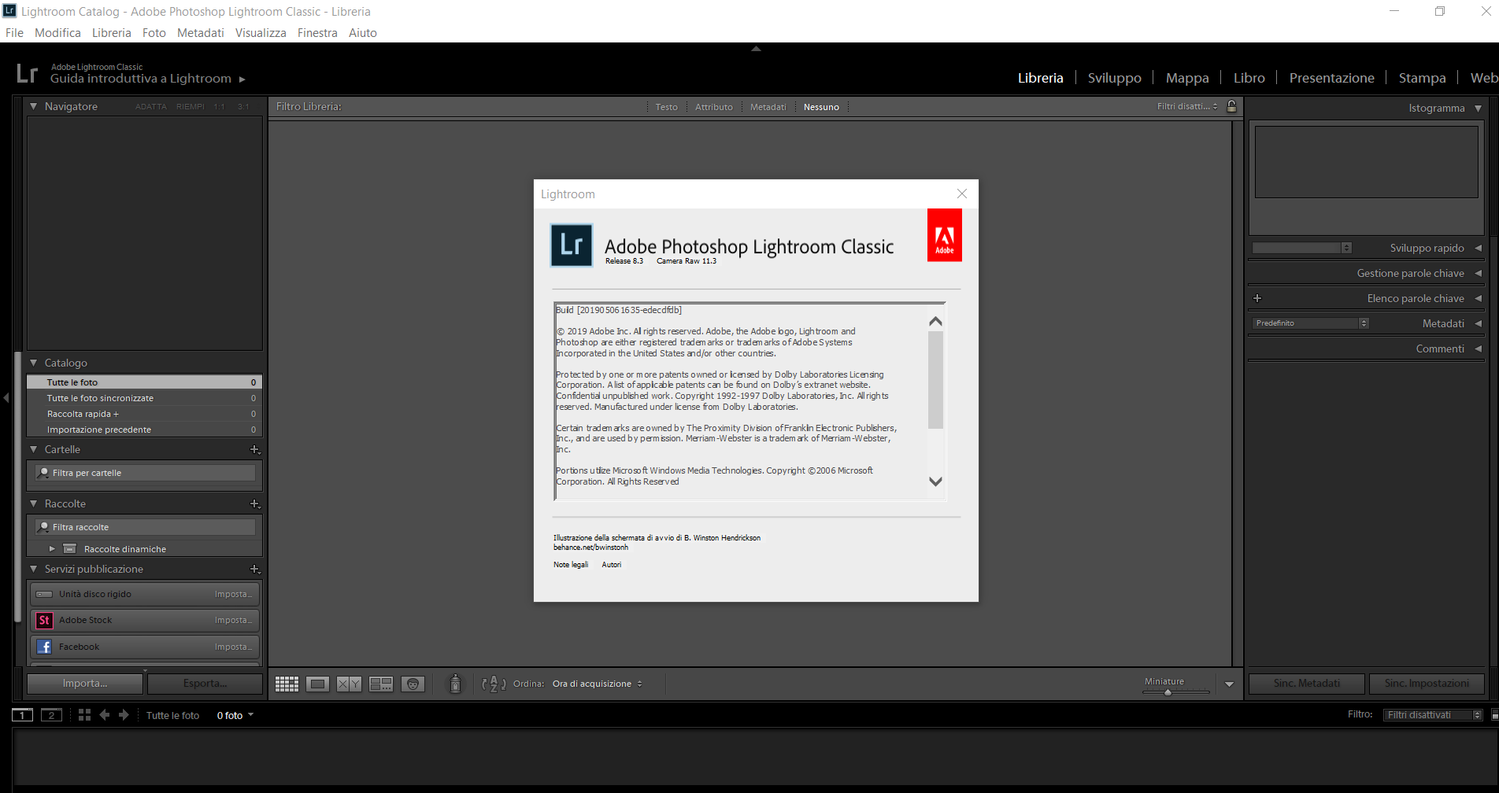Image resolution: width=1499 pixels, height=793 pixels.
Task: Click the Sinc. Impostazioni button
Action: (x=1427, y=684)
